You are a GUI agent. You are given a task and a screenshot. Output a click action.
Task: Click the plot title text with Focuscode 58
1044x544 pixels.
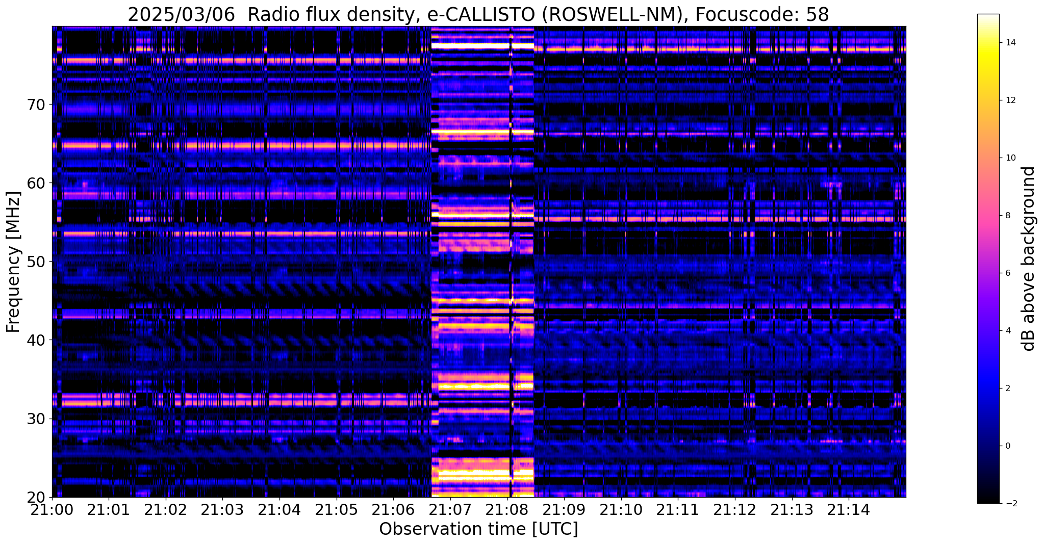coord(478,14)
